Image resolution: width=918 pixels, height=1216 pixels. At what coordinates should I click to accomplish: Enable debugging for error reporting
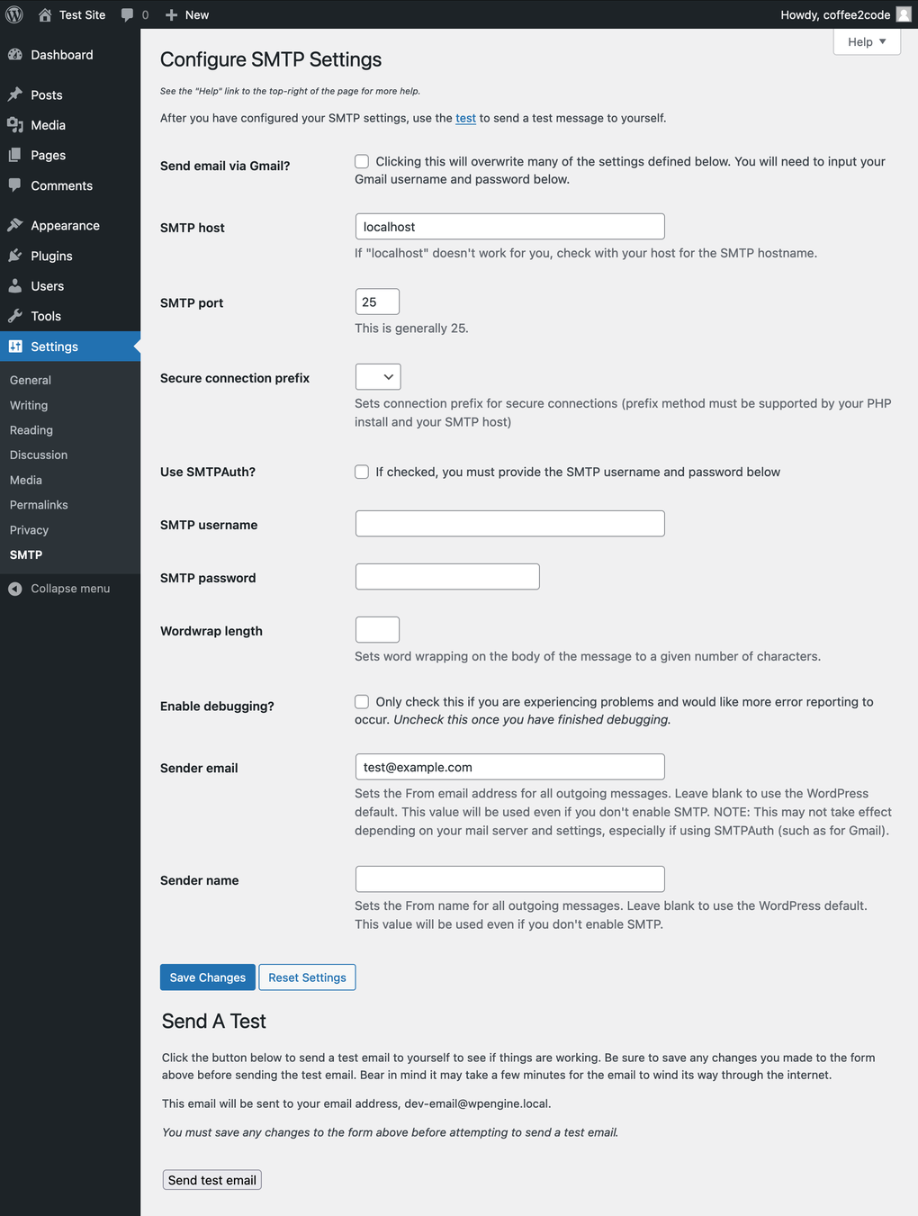[361, 701]
